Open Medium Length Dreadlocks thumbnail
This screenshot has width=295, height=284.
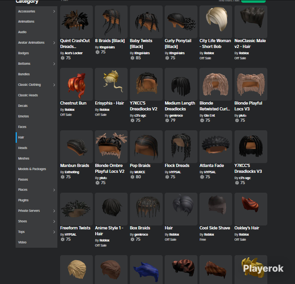[x=181, y=84]
